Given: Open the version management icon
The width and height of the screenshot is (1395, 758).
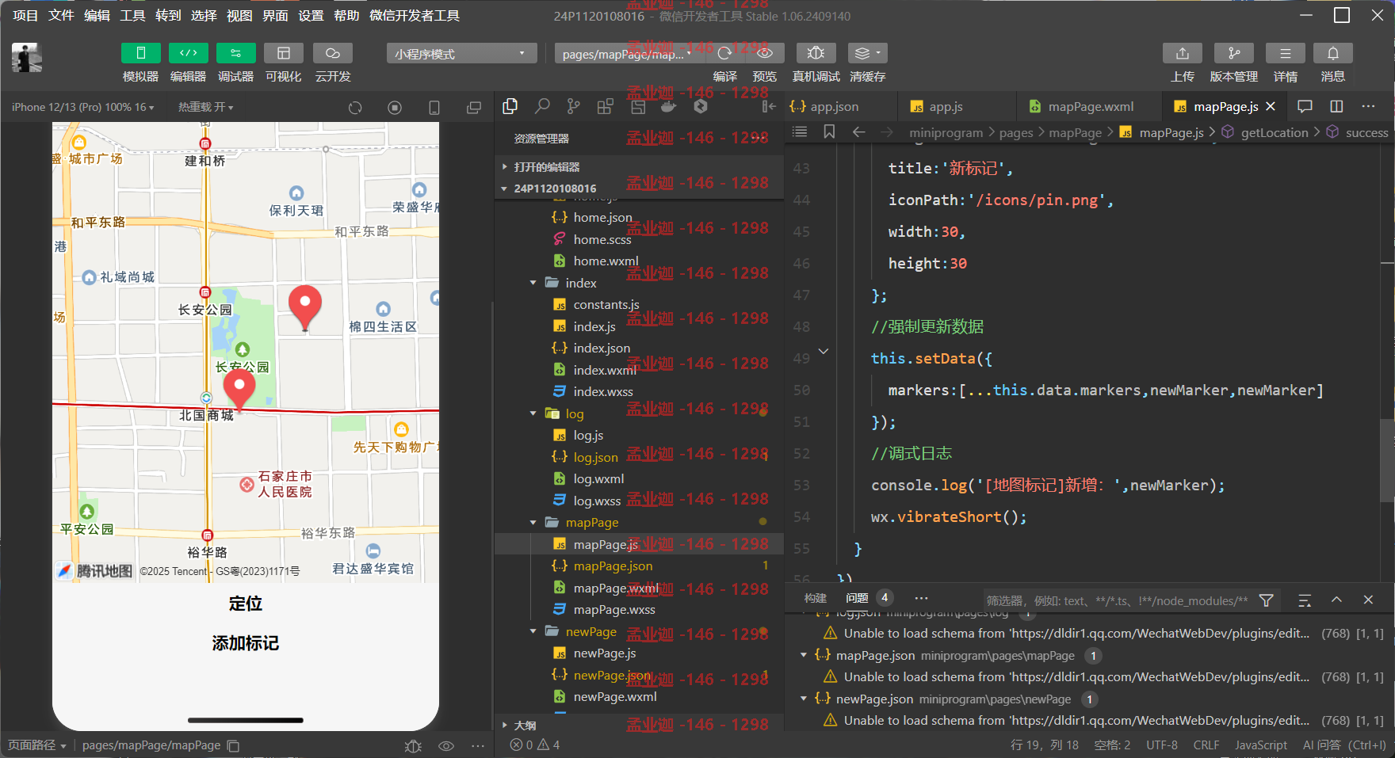Looking at the screenshot, I should pyautogui.click(x=1233, y=53).
